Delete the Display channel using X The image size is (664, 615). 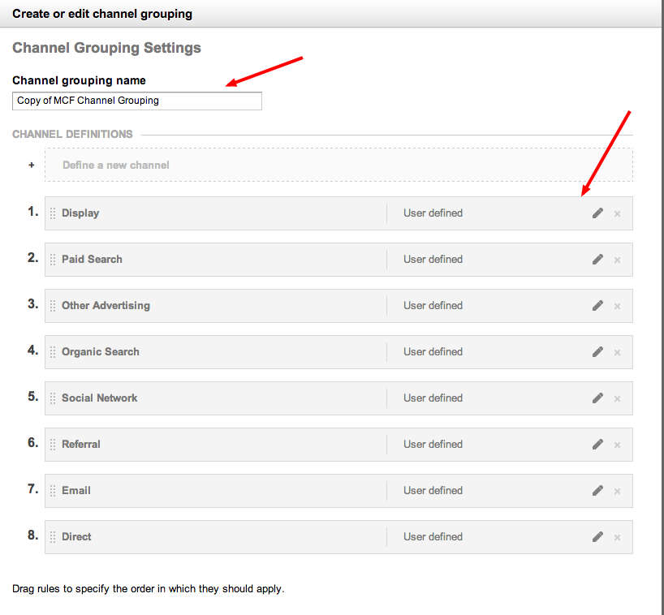click(617, 214)
